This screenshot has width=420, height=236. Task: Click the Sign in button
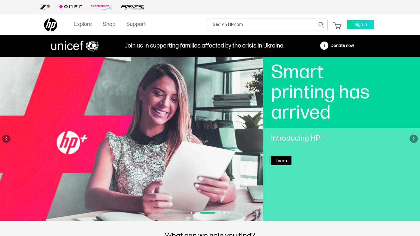[x=361, y=25]
